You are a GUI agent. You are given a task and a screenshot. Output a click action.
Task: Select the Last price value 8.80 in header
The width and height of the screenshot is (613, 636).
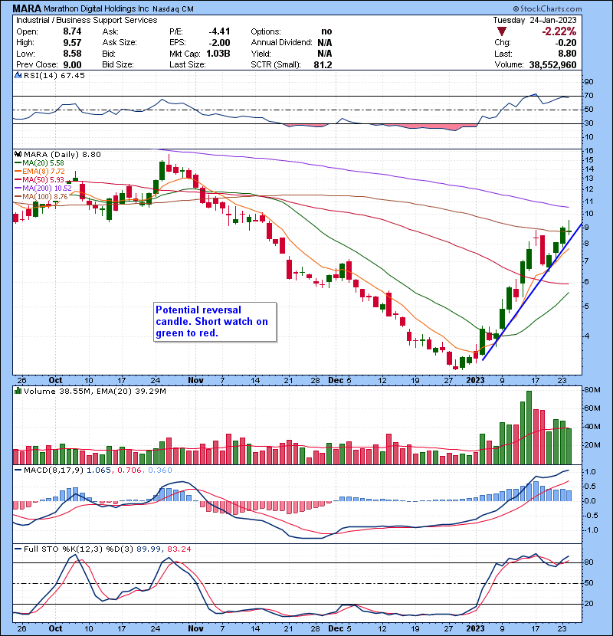567,54
